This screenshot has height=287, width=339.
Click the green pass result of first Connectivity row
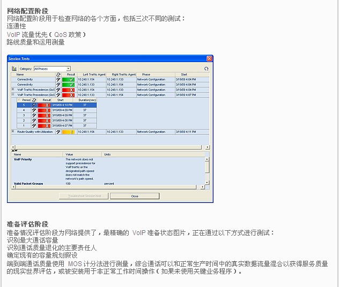(x=68, y=79)
